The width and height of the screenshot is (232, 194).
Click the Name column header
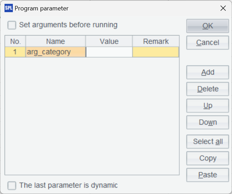56,41
